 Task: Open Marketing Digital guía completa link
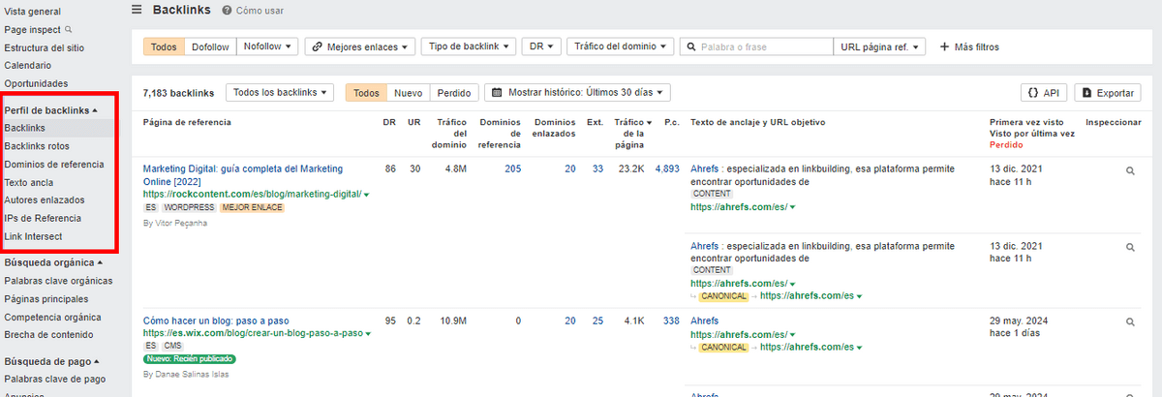(242, 174)
